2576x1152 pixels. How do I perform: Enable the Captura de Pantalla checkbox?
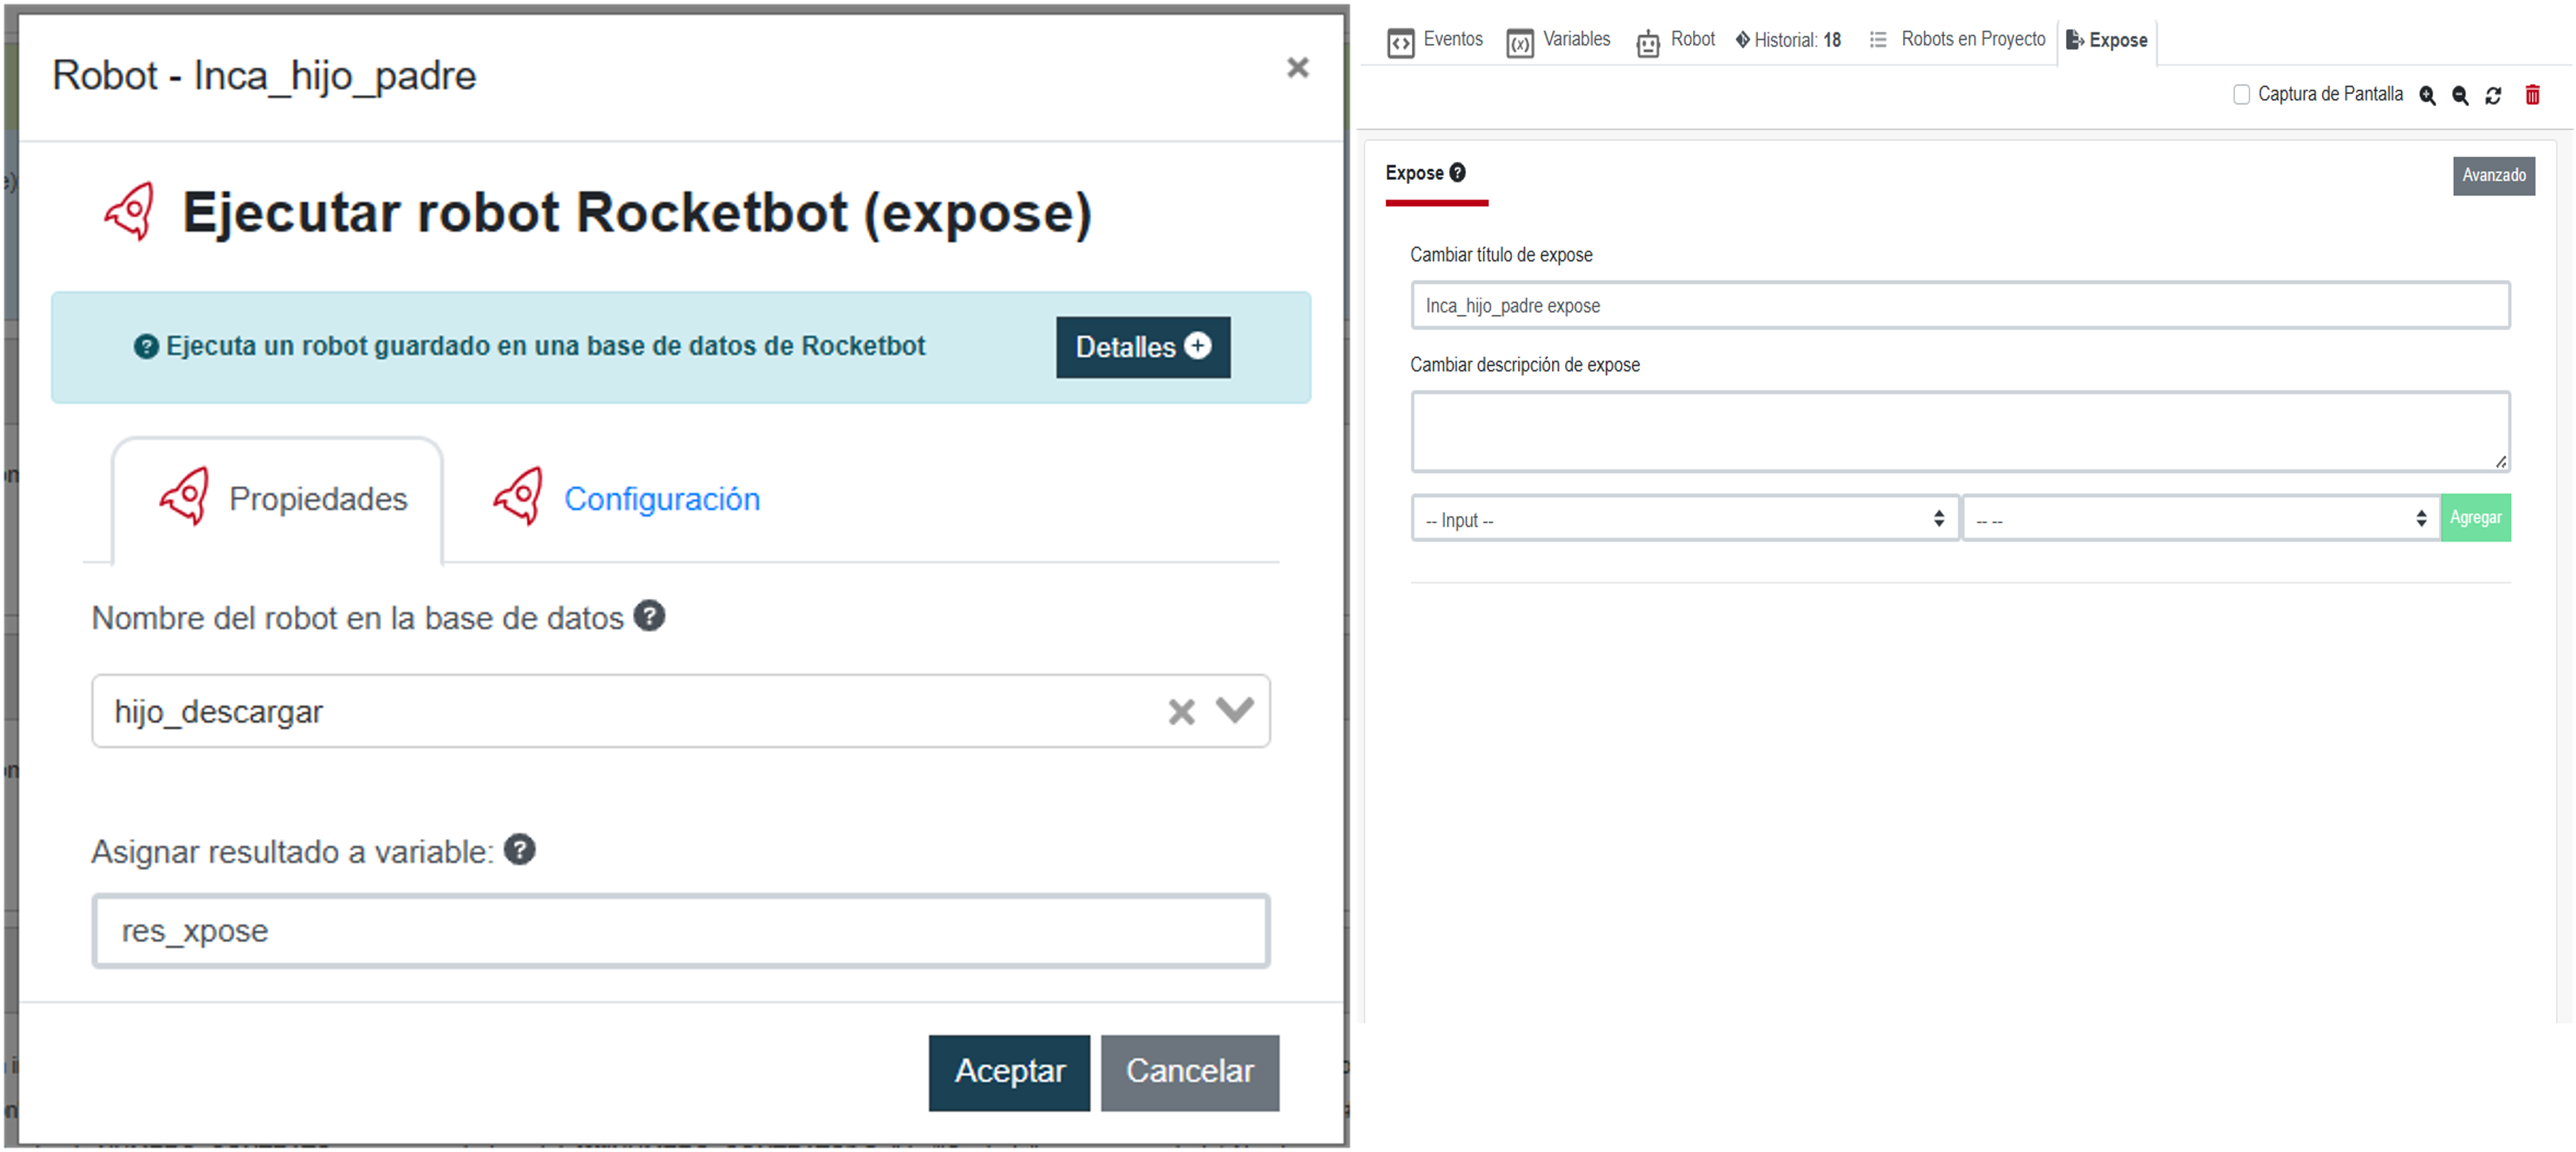click(2241, 94)
